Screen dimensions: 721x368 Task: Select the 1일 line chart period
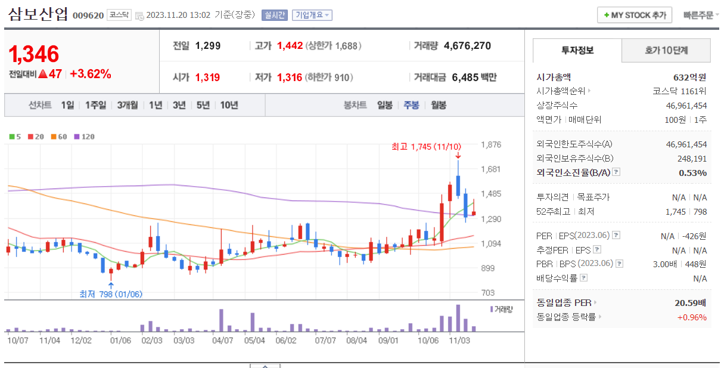coord(67,106)
